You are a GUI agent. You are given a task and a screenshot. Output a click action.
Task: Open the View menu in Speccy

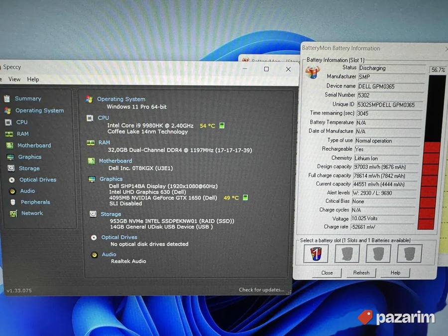(x=14, y=79)
